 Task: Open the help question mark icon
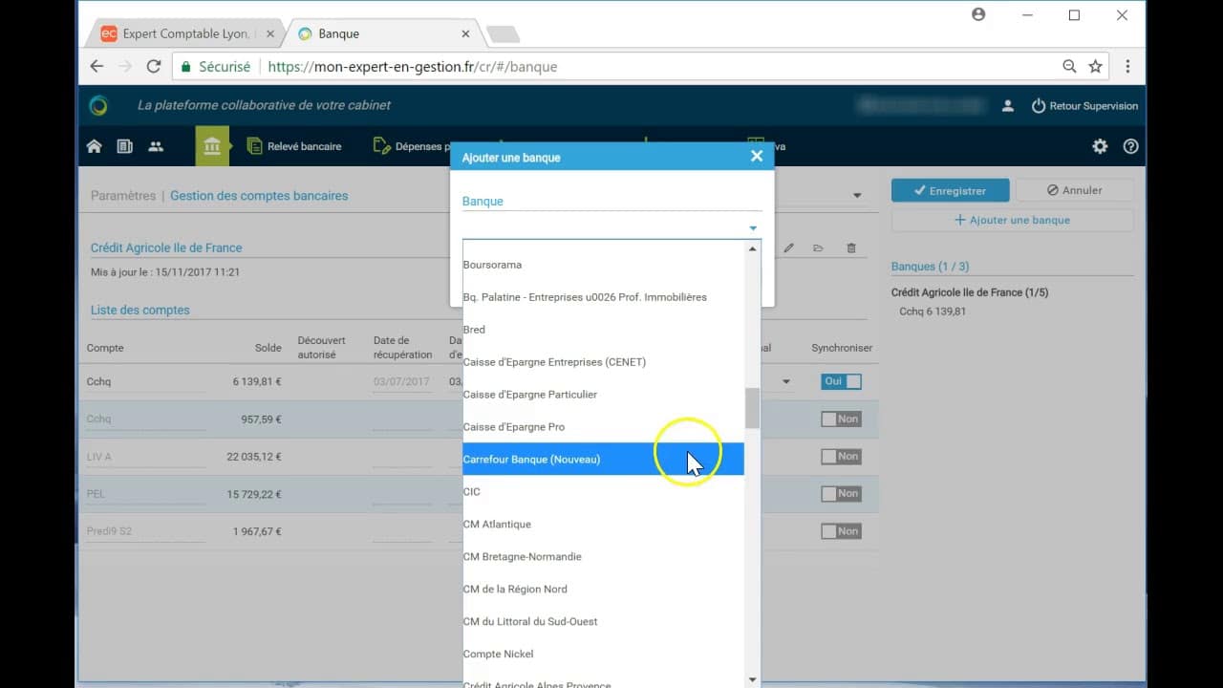click(x=1131, y=145)
